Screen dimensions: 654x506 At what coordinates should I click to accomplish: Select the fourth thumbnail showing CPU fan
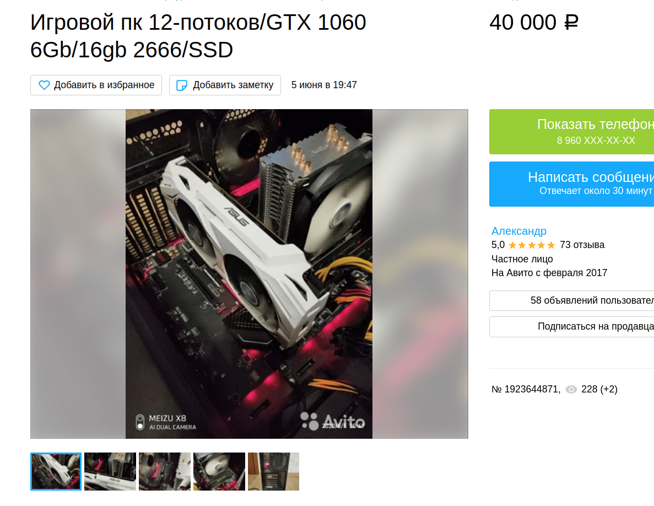point(219,471)
